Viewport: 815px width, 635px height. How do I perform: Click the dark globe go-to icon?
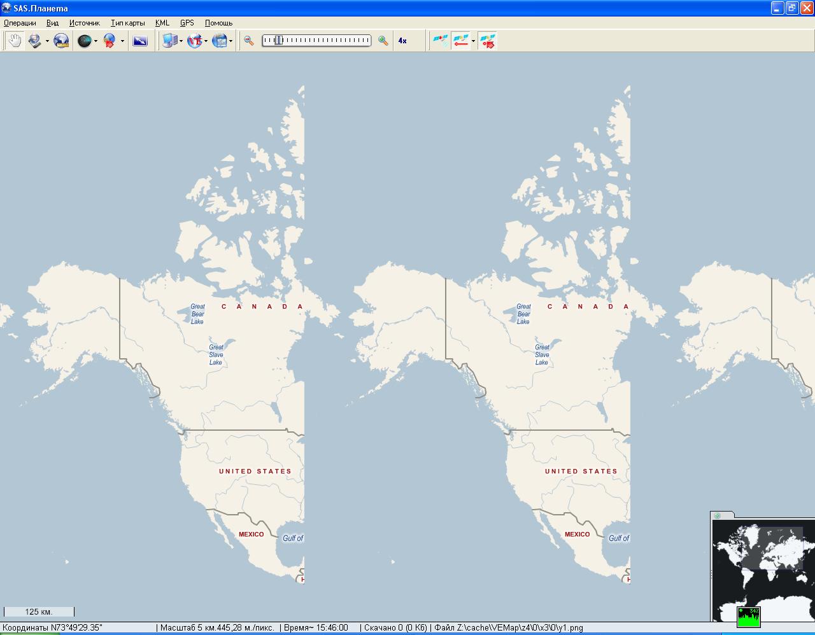[x=84, y=41]
